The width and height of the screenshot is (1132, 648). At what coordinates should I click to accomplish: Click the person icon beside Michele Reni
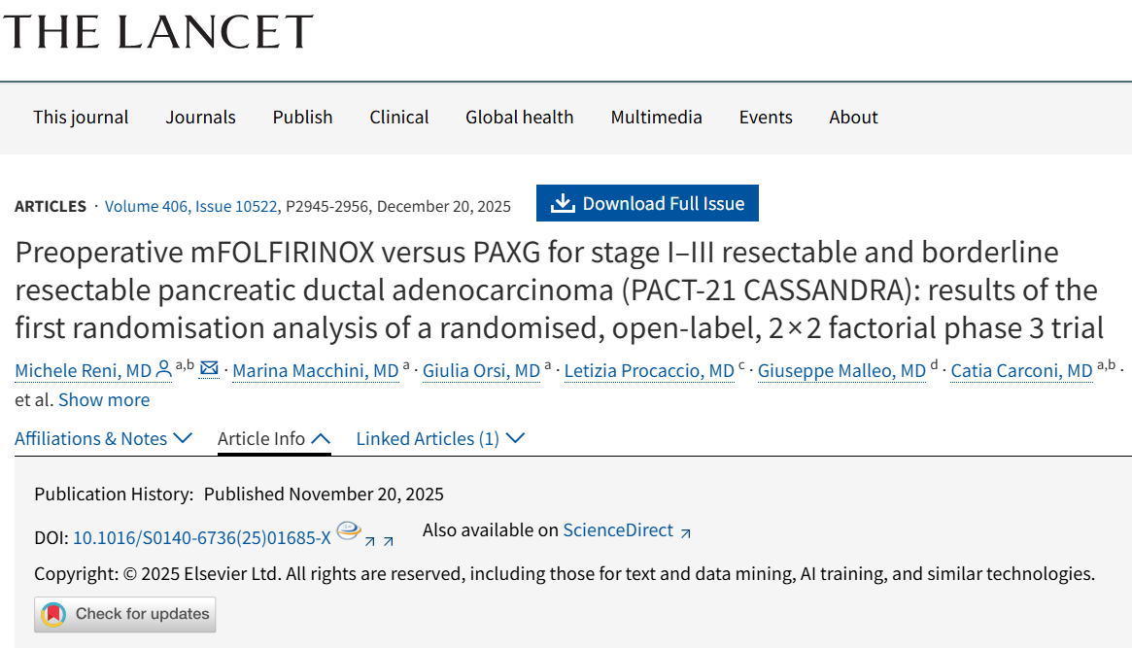click(x=164, y=369)
